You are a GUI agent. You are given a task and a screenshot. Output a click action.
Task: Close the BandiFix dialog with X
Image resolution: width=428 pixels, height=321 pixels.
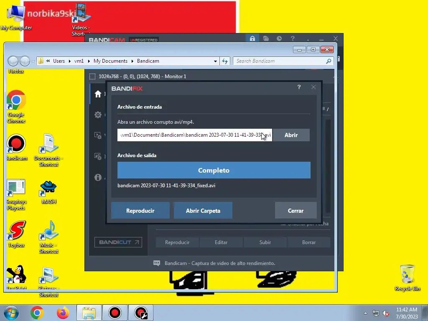point(313,87)
